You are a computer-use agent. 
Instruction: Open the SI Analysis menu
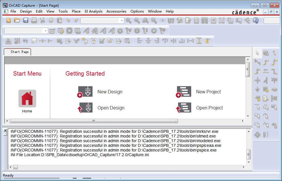pos(93,11)
